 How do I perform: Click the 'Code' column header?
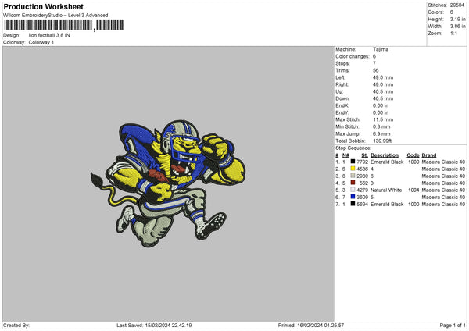point(413,155)
